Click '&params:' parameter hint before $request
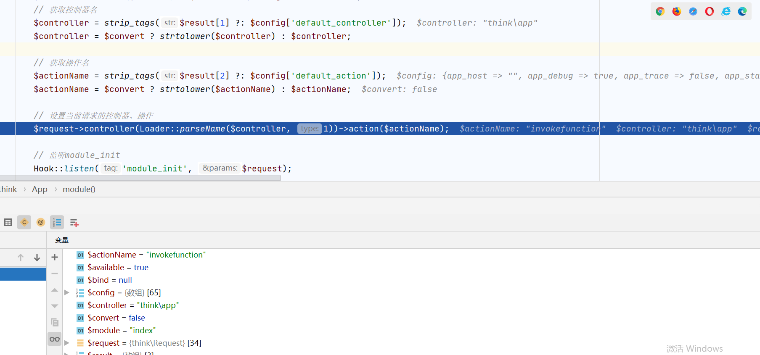This screenshot has height=355, width=760. click(x=220, y=168)
